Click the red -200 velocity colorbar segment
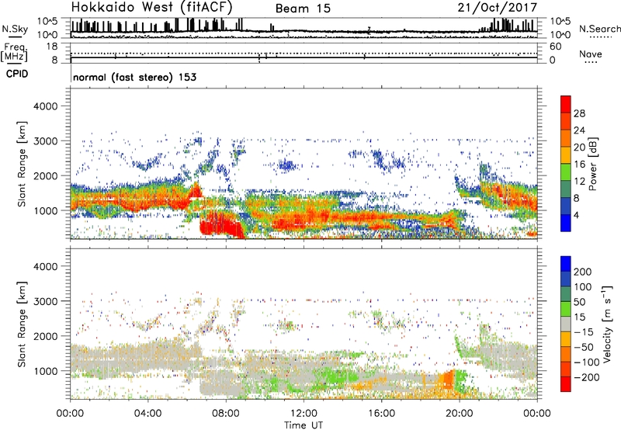This screenshot has height=430, width=621. (566, 384)
